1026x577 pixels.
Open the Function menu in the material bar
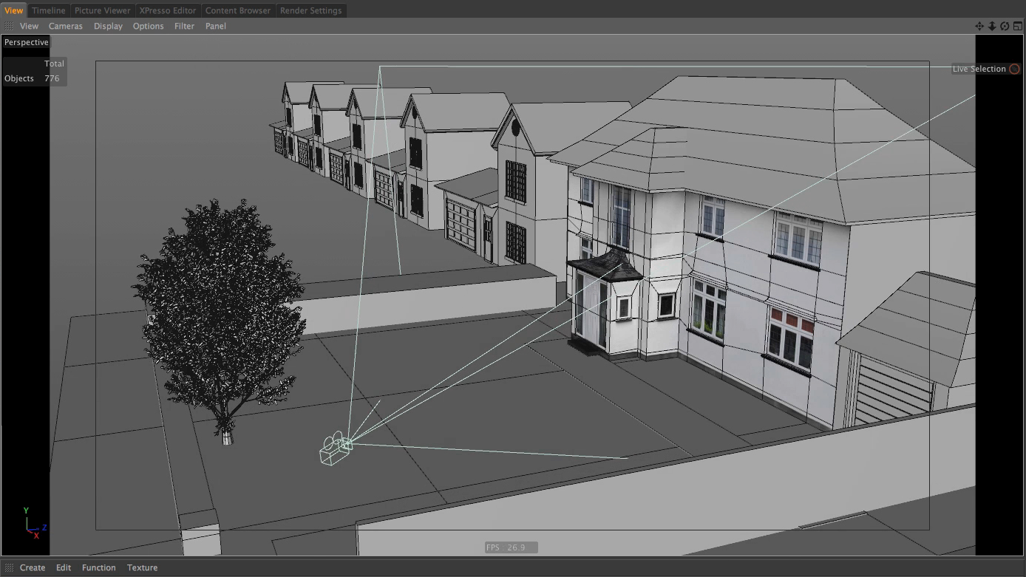coord(99,567)
